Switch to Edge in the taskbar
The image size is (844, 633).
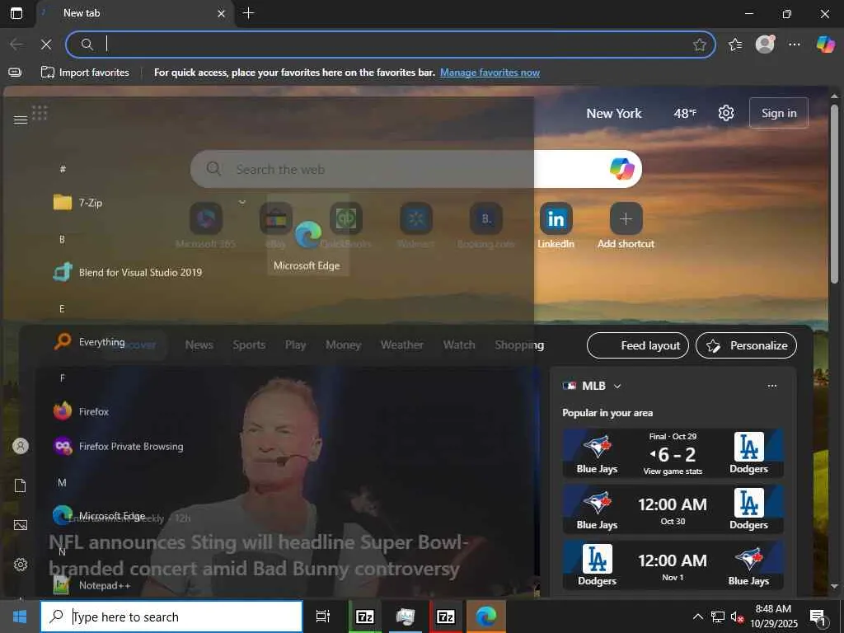coord(486,617)
